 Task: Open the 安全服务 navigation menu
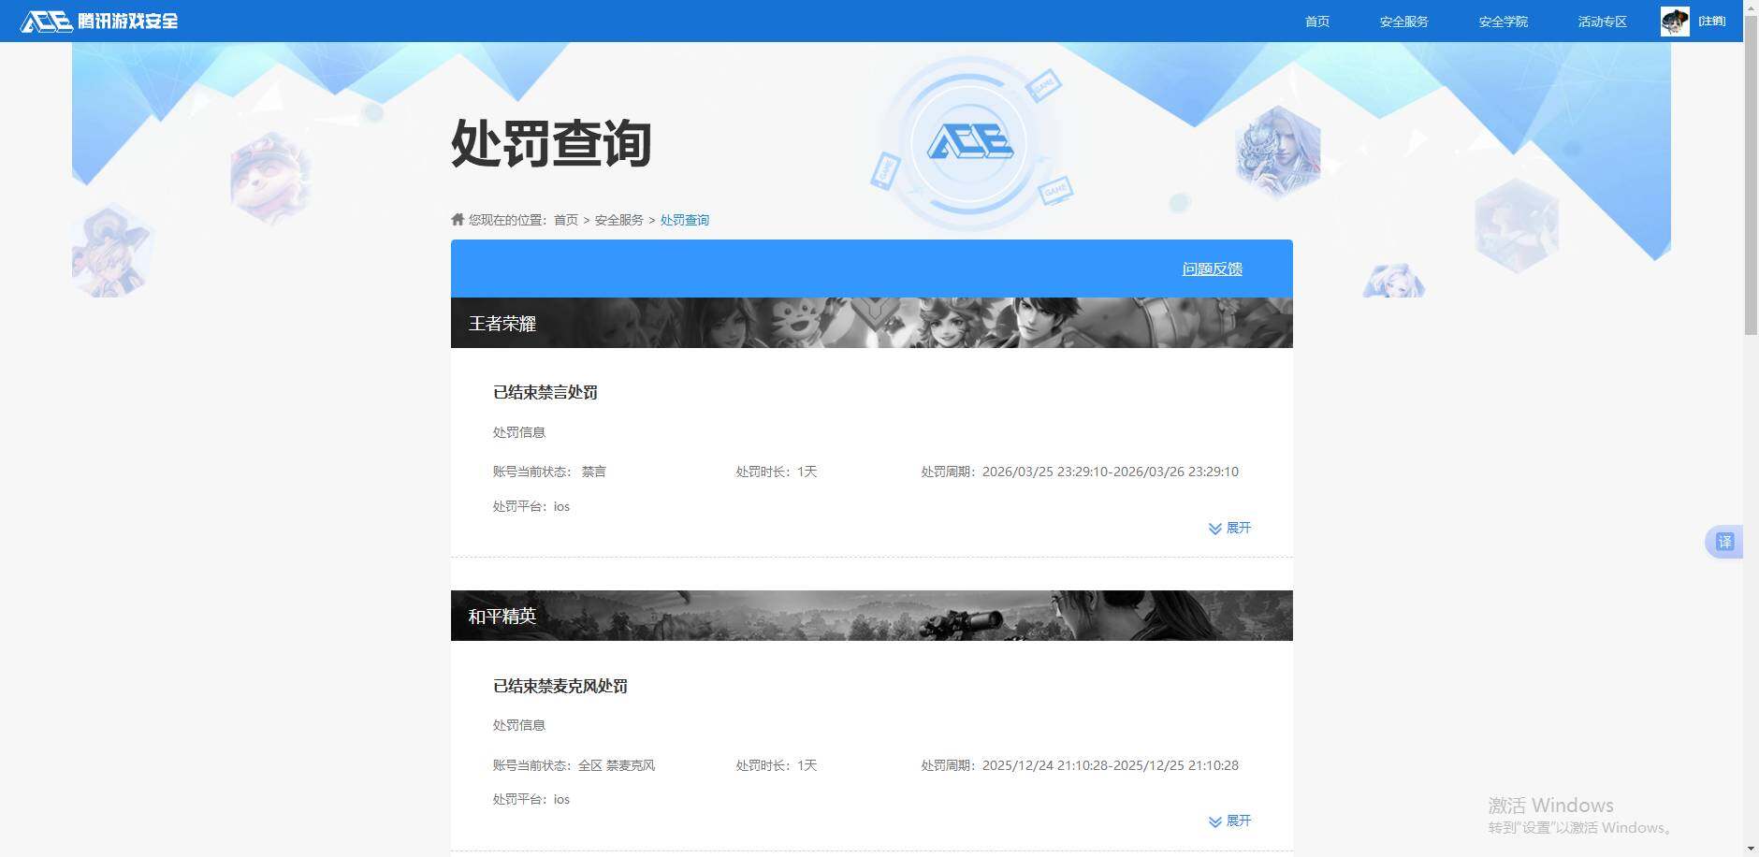tap(1403, 22)
